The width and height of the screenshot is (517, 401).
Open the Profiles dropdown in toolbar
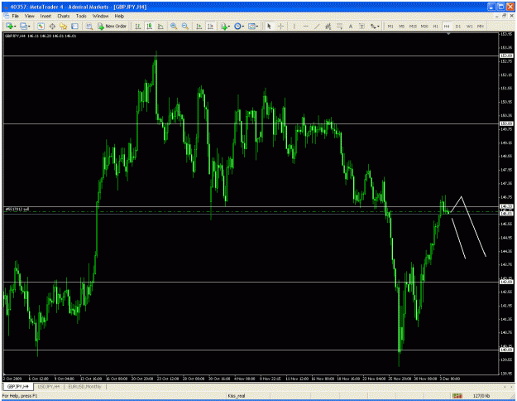pyautogui.click(x=25, y=26)
